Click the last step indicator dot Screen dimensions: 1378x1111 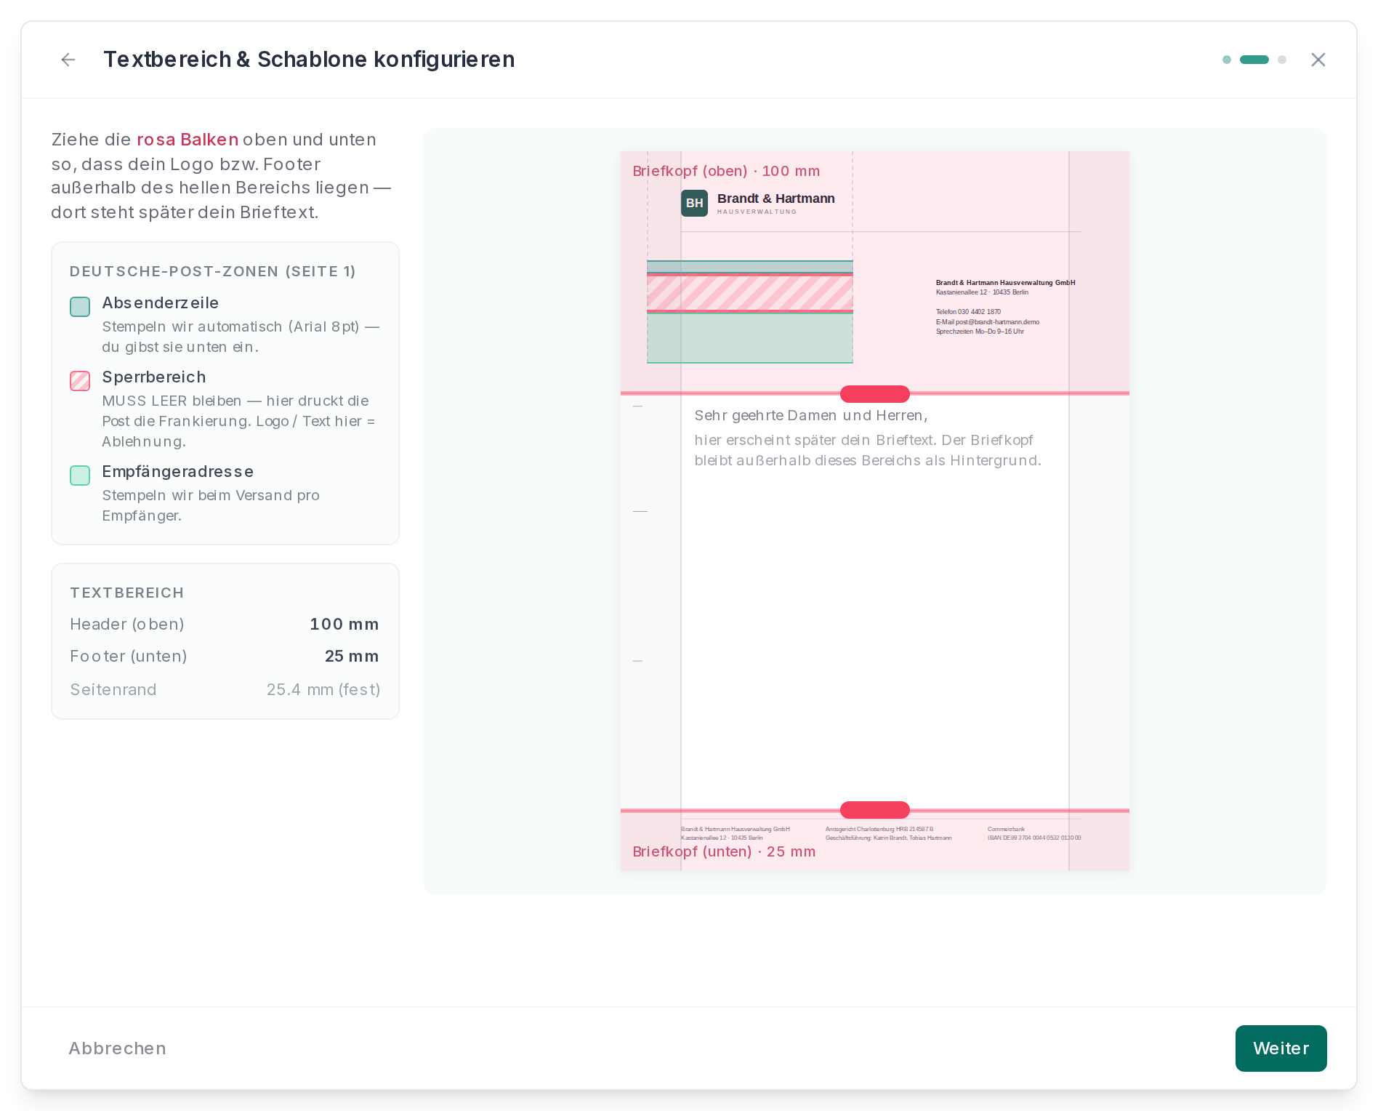(1282, 60)
